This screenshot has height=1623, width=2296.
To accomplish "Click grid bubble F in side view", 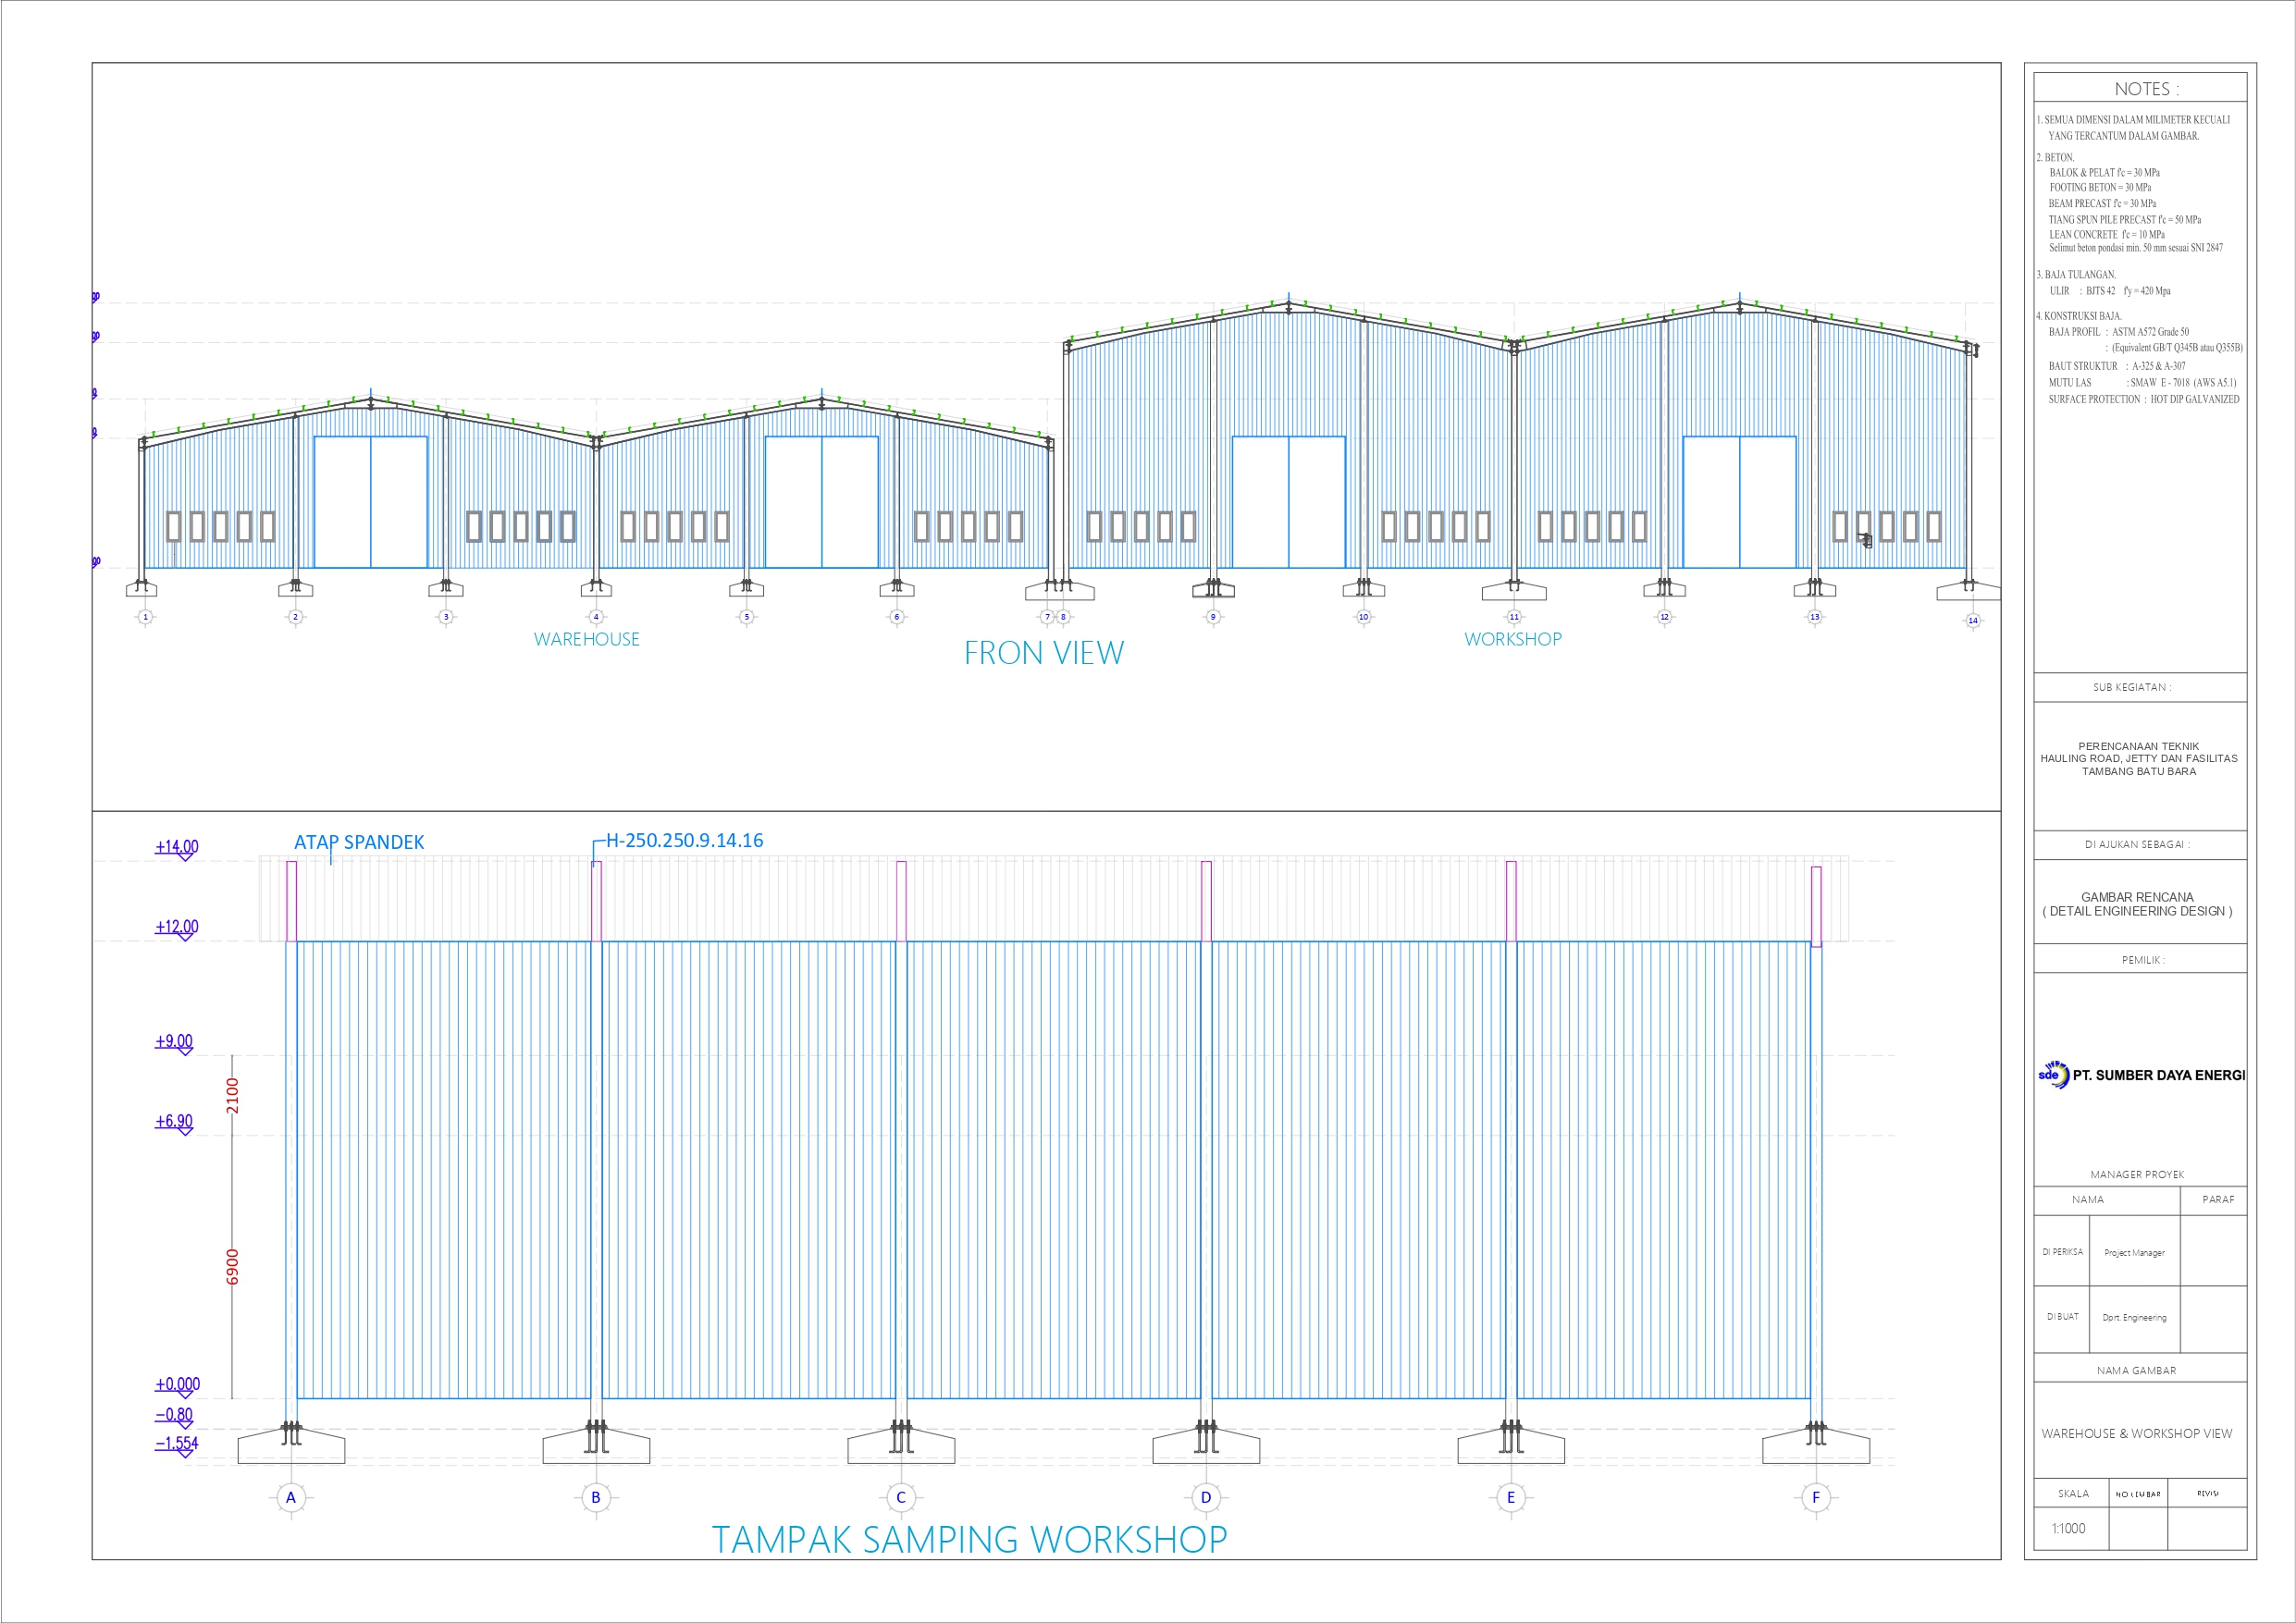I will (x=1816, y=1497).
